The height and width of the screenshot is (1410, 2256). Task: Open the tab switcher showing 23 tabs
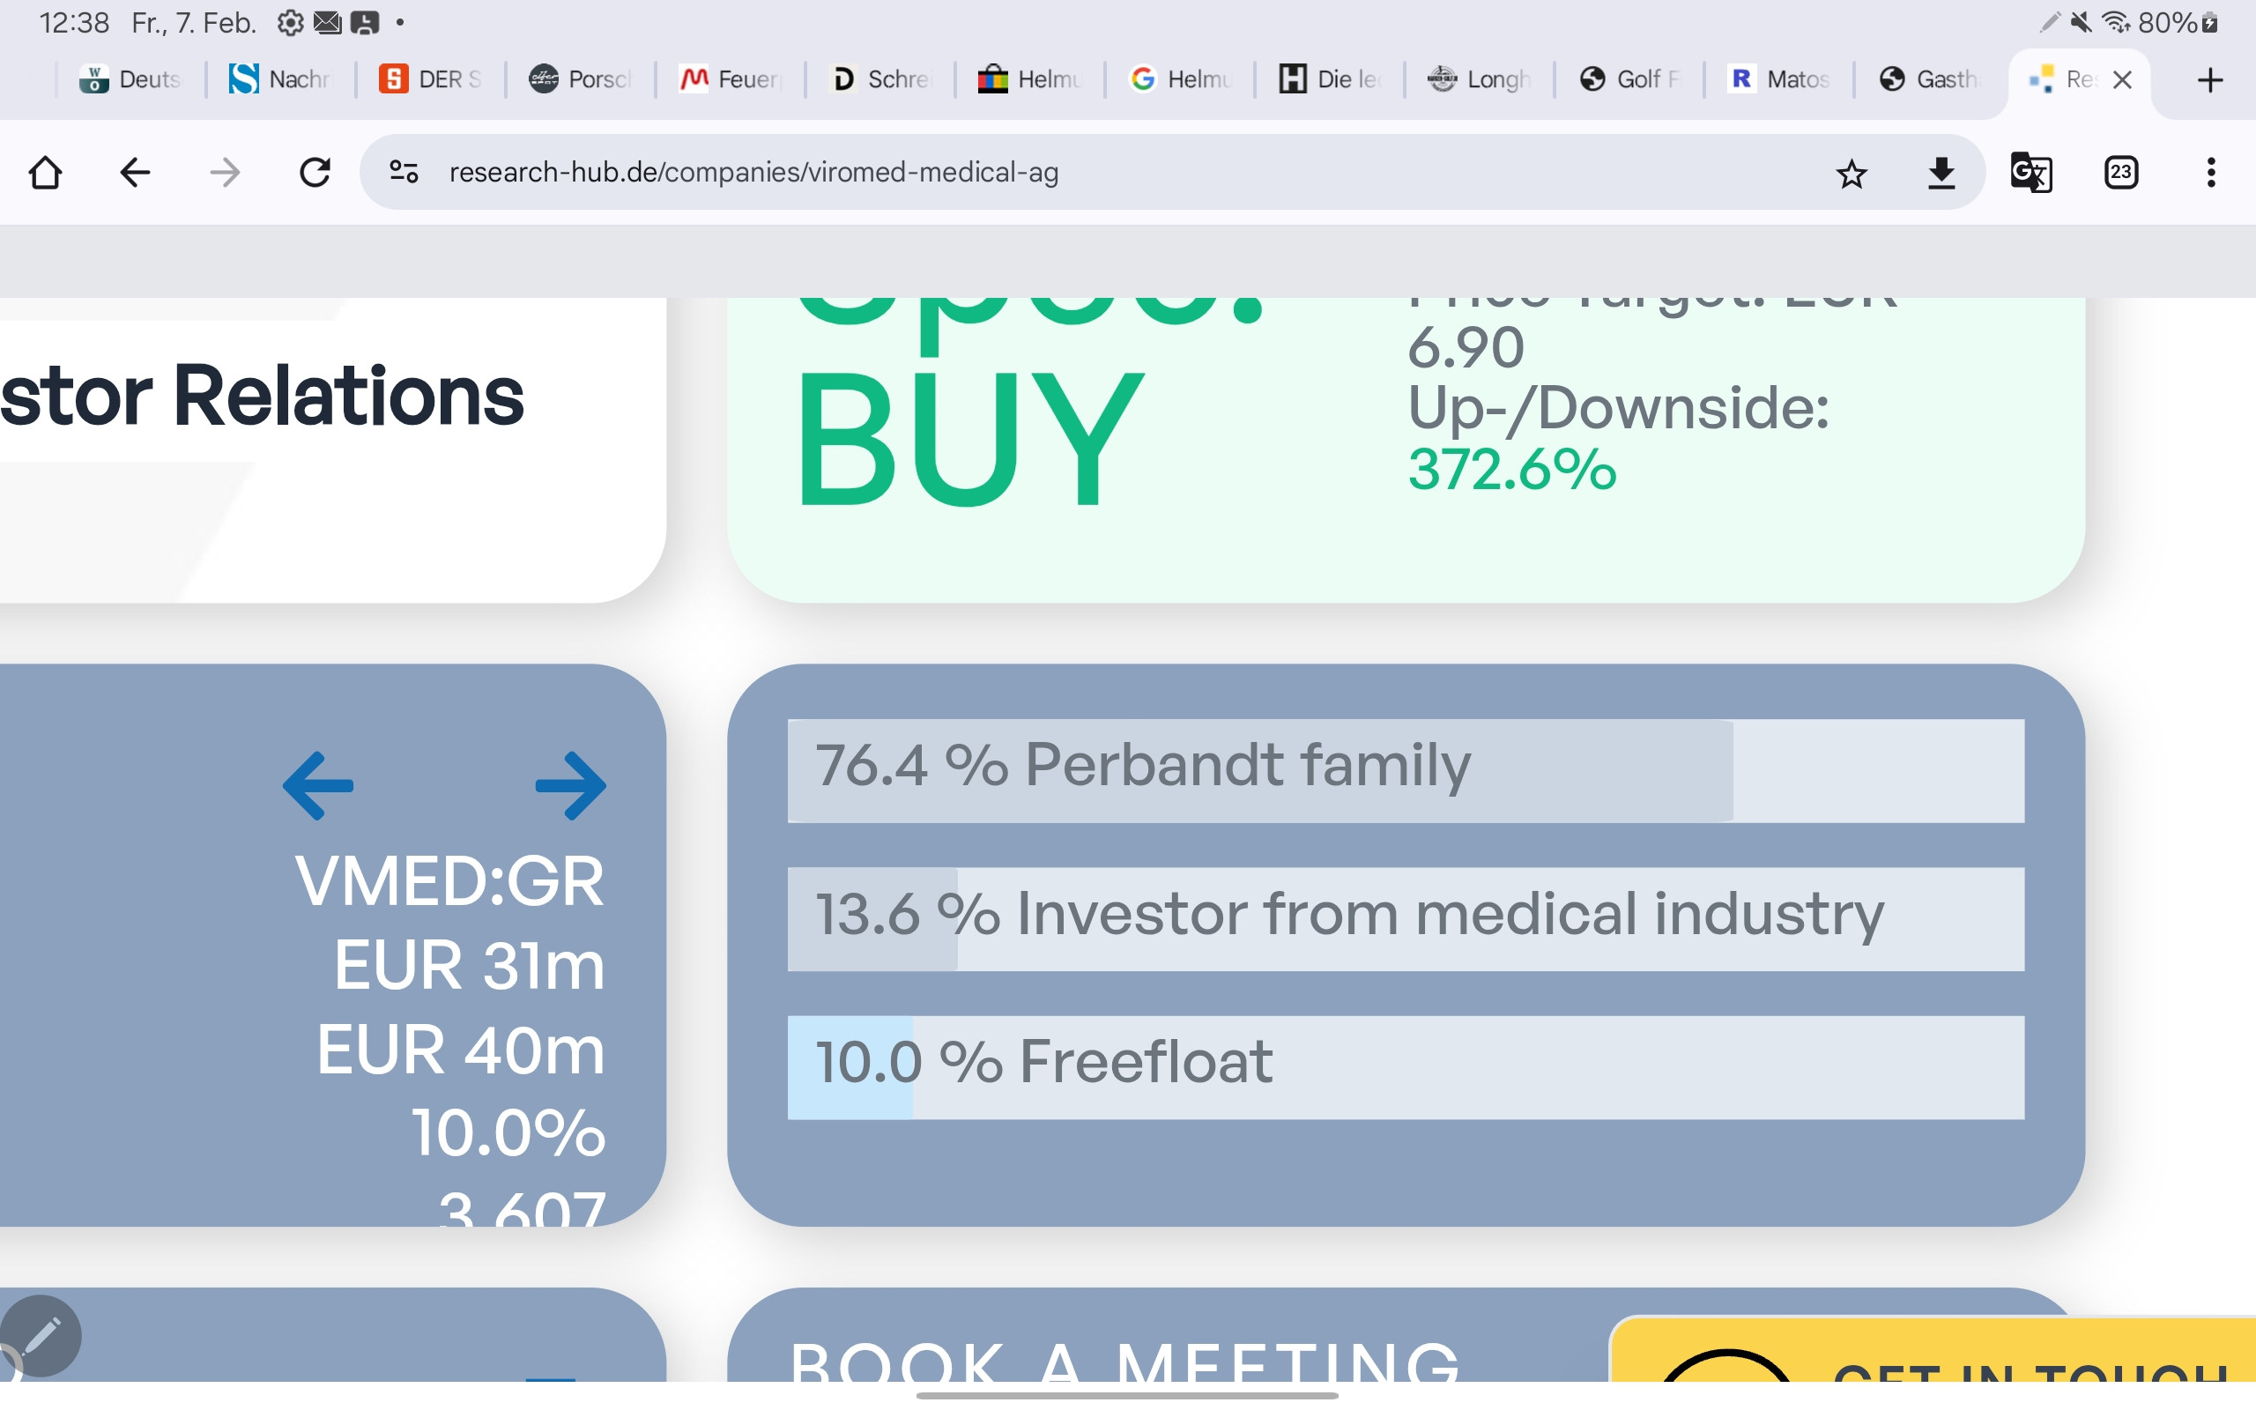[2121, 173]
